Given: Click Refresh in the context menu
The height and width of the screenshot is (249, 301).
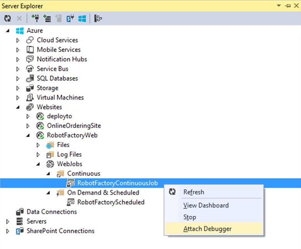Looking at the screenshot, I should click(193, 192).
